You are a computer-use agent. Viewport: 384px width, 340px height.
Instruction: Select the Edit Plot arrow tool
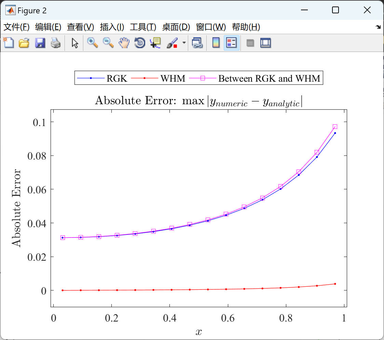pos(75,43)
